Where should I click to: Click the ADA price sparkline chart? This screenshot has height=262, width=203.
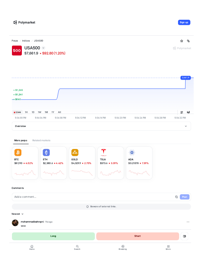139,173
